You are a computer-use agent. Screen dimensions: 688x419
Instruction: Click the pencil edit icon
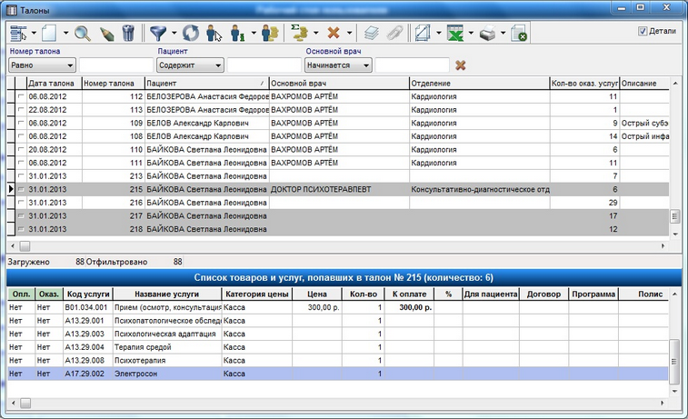[x=106, y=34]
